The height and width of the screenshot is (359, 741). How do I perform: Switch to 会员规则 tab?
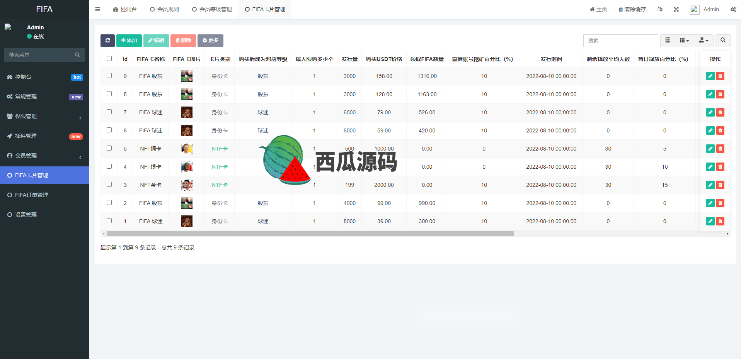(x=164, y=9)
